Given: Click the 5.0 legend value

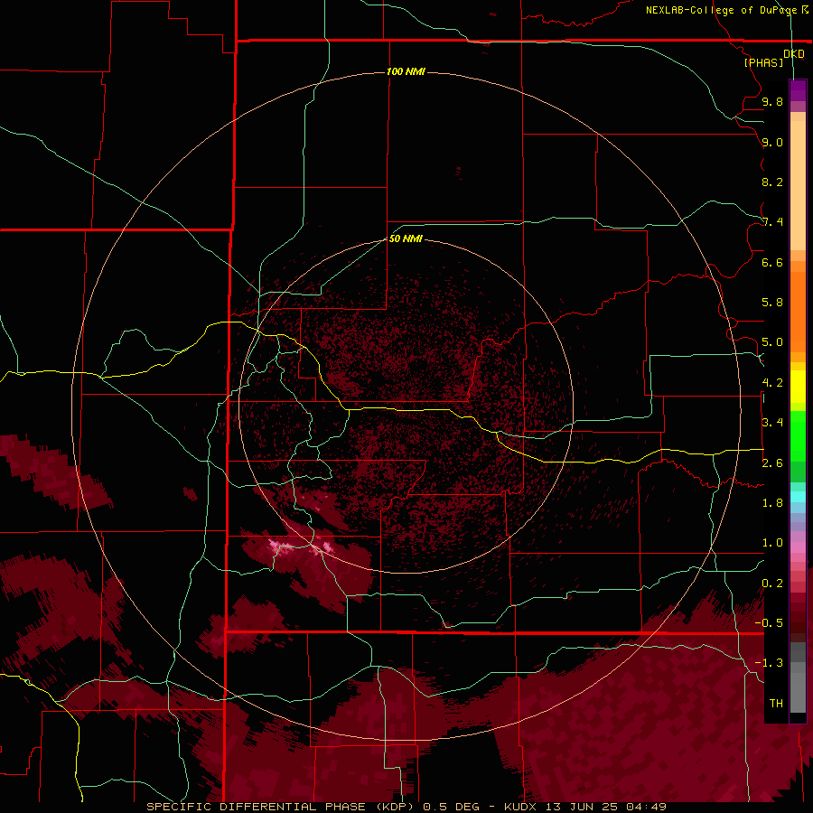Looking at the screenshot, I should 772,342.
